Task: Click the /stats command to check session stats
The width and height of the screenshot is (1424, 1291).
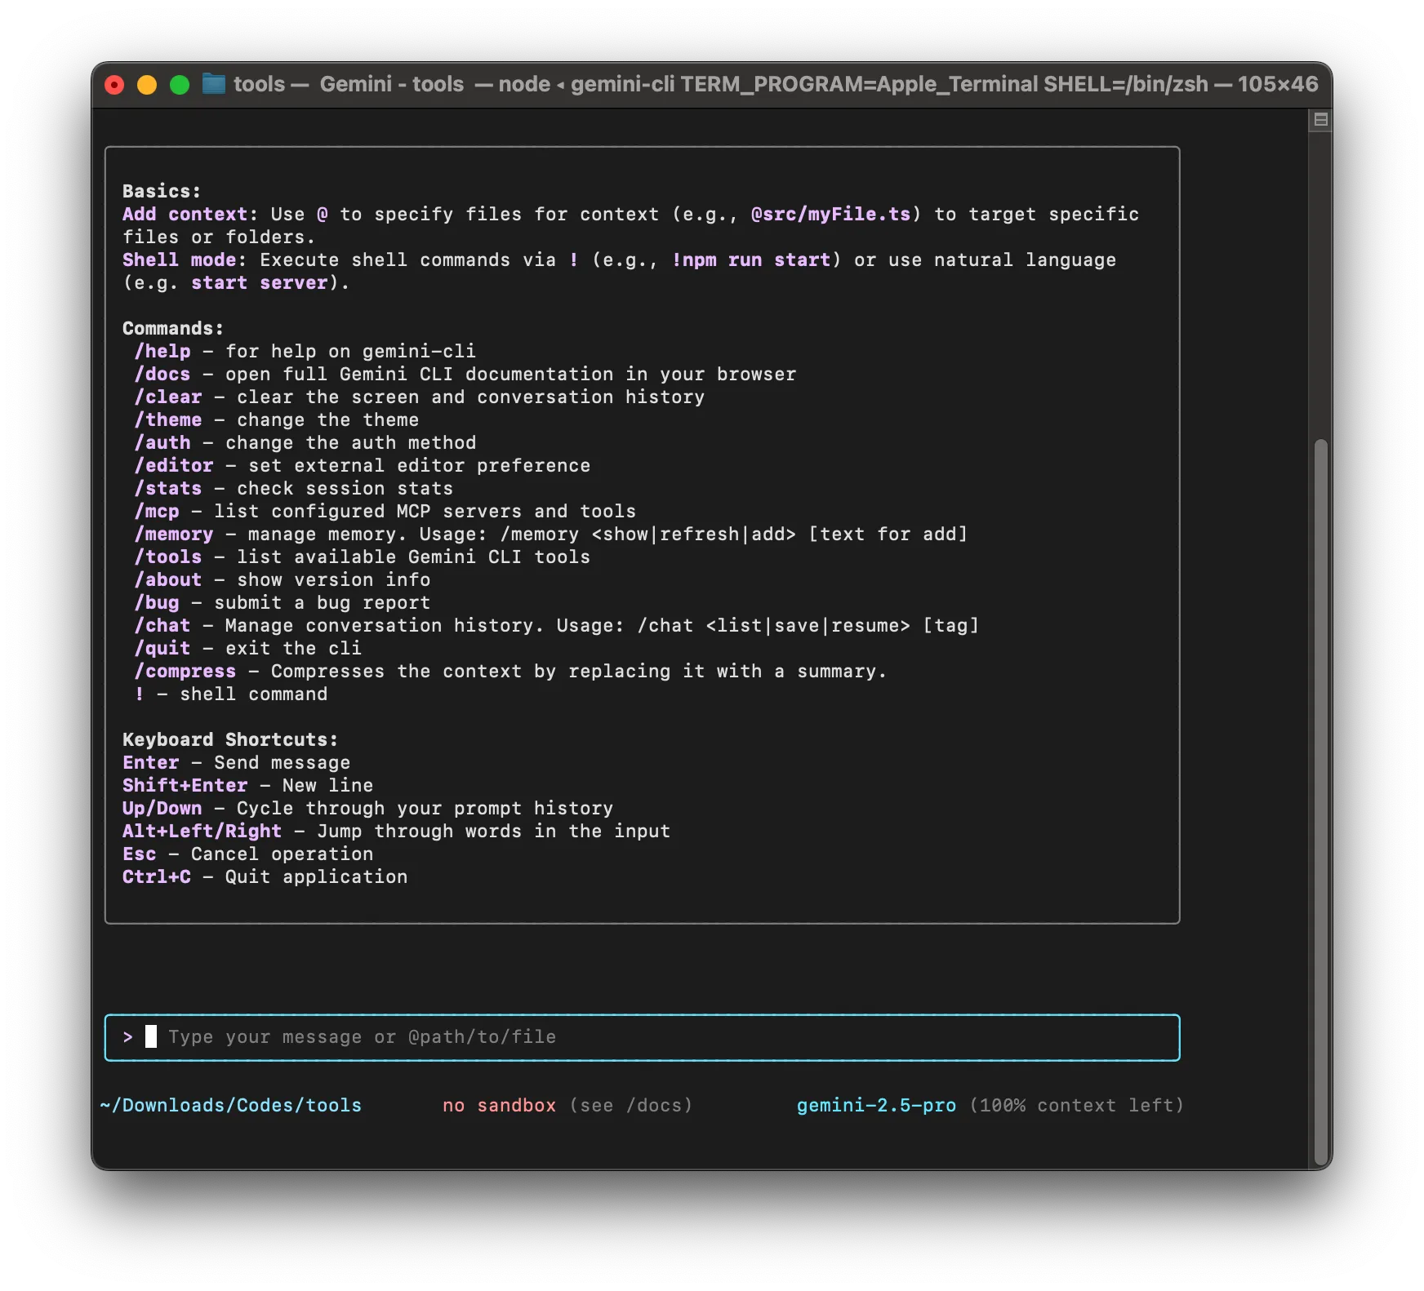Action: (x=169, y=488)
